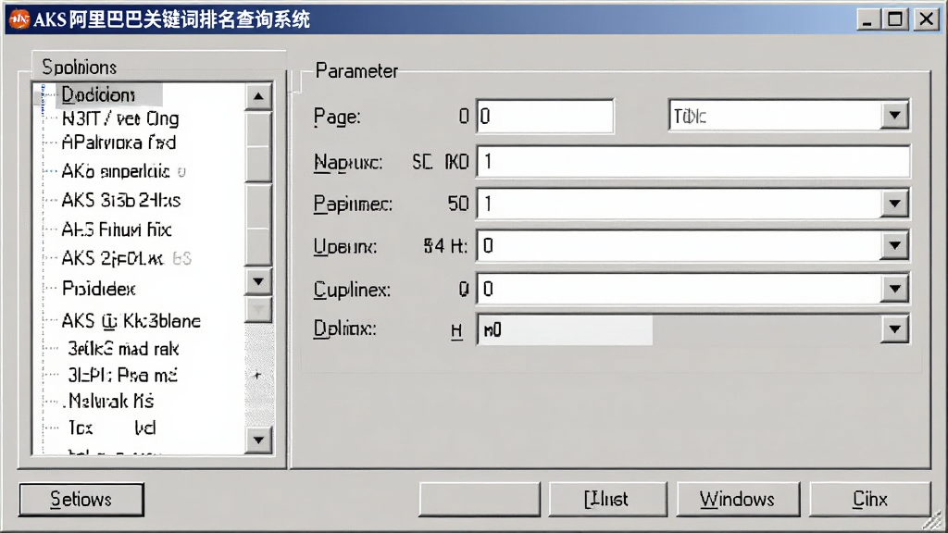This screenshot has width=948, height=533.
Task: Select '3etlk3 mad rak' row
Action: point(123,349)
